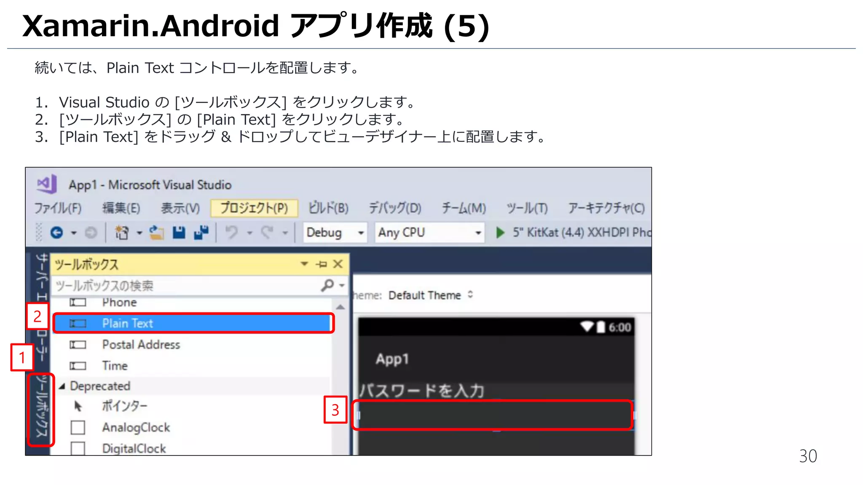Click the Open File folder icon

[x=157, y=232]
